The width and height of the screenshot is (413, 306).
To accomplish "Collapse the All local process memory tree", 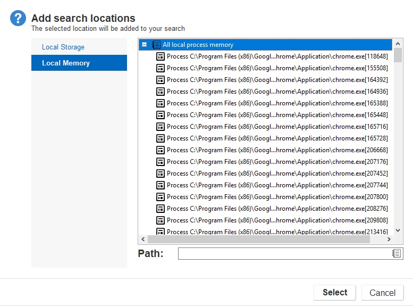I will (x=145, y=45).
